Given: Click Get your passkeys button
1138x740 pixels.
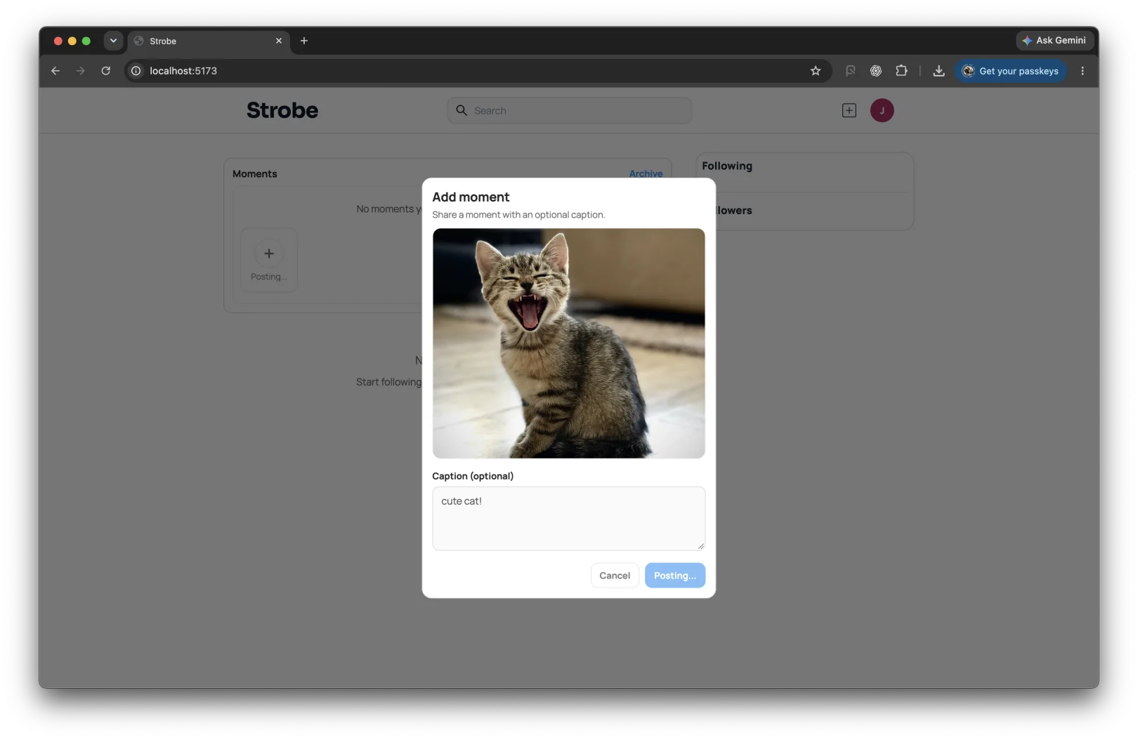Looking at the screenshot, I should point(1011,71).
